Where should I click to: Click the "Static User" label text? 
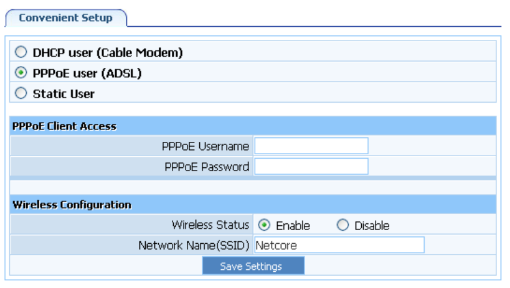tap(64, 94)
